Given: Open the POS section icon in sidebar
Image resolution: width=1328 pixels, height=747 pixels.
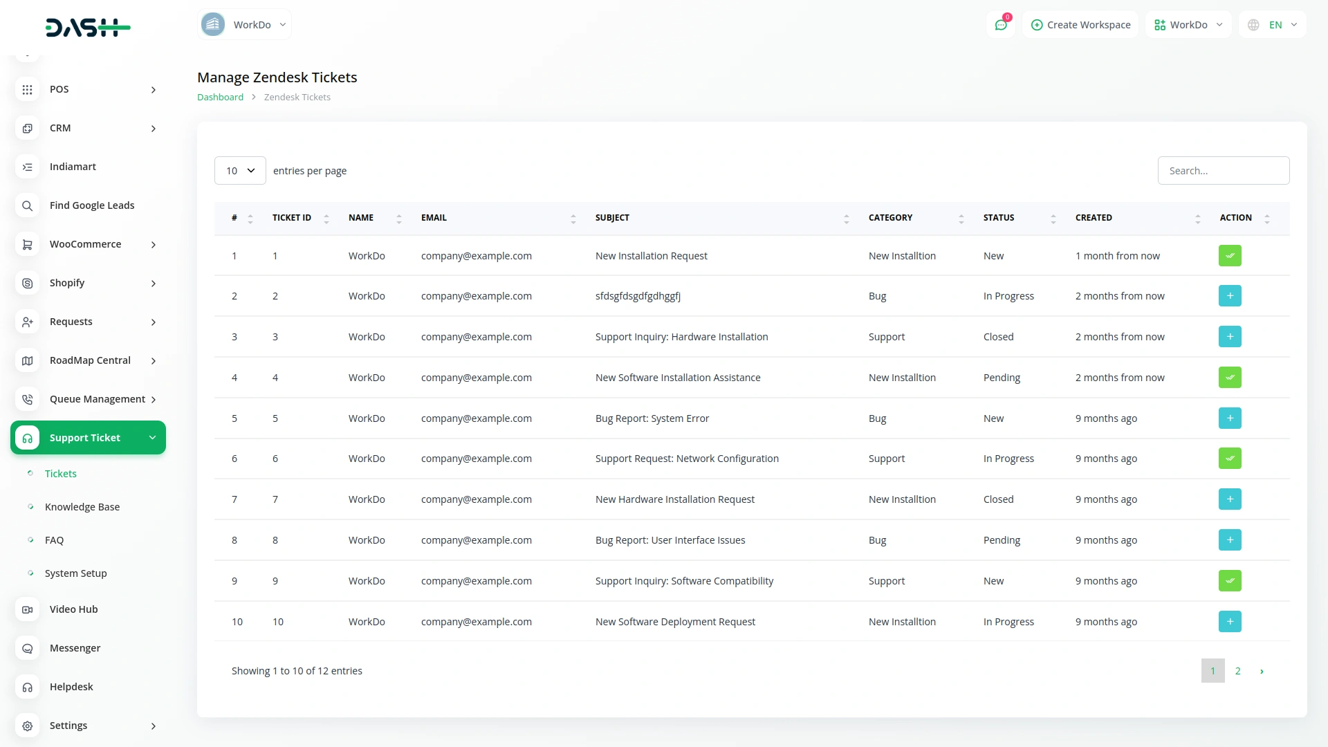Looking at the screenshot, I should (27, 89).
